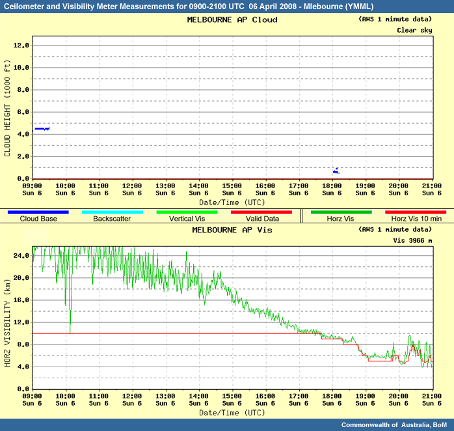Click the cyan Backscatter legend swatch
The image size is (454, 431).
[x=113, y=212]
